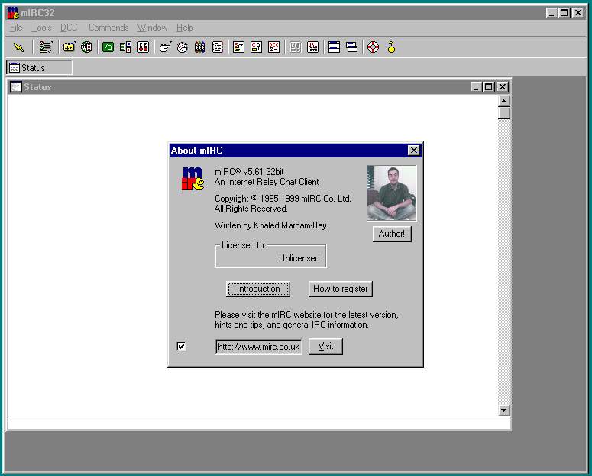592x476 pixels.
Task: Uncheck the checkbox beside the website URL
Action: coord(182,346)
